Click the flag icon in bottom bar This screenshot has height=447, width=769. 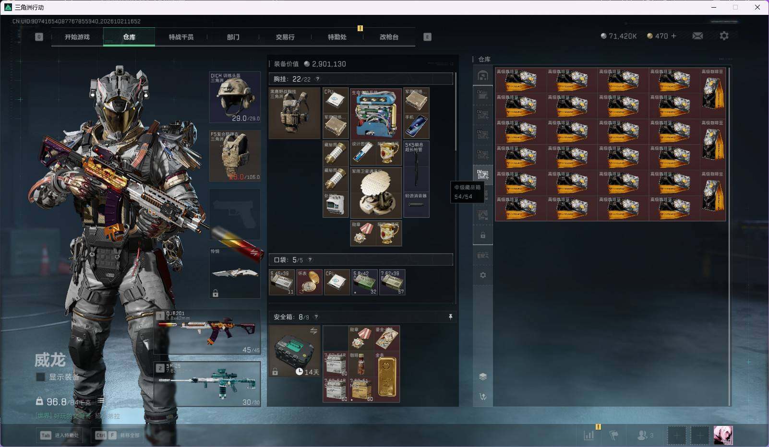point(613,435)
